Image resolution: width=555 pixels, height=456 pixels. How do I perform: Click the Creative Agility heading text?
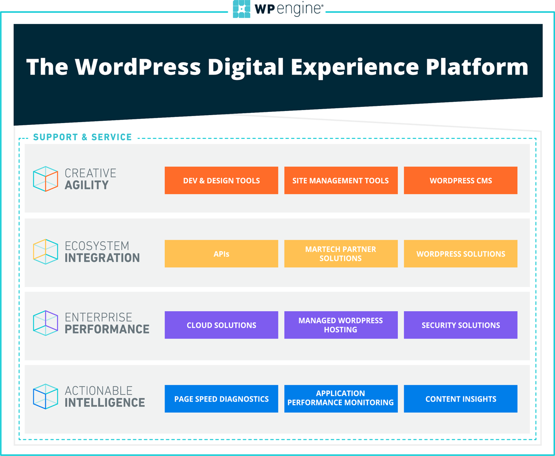90,179
